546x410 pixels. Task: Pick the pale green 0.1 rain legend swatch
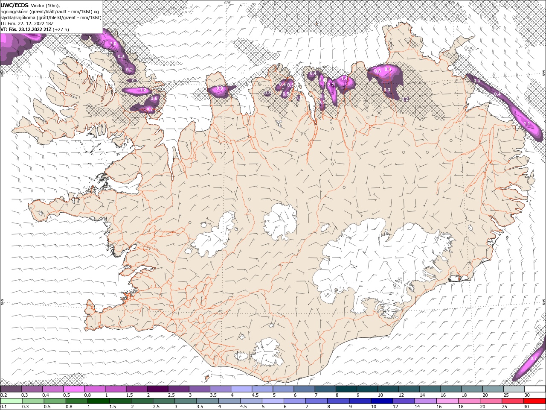[11, 401]
